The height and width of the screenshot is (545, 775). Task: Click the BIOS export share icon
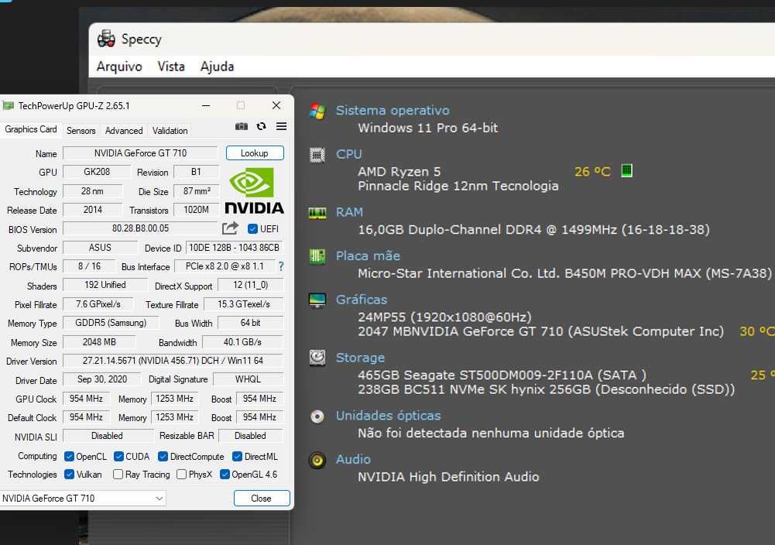tap(230, 228)
